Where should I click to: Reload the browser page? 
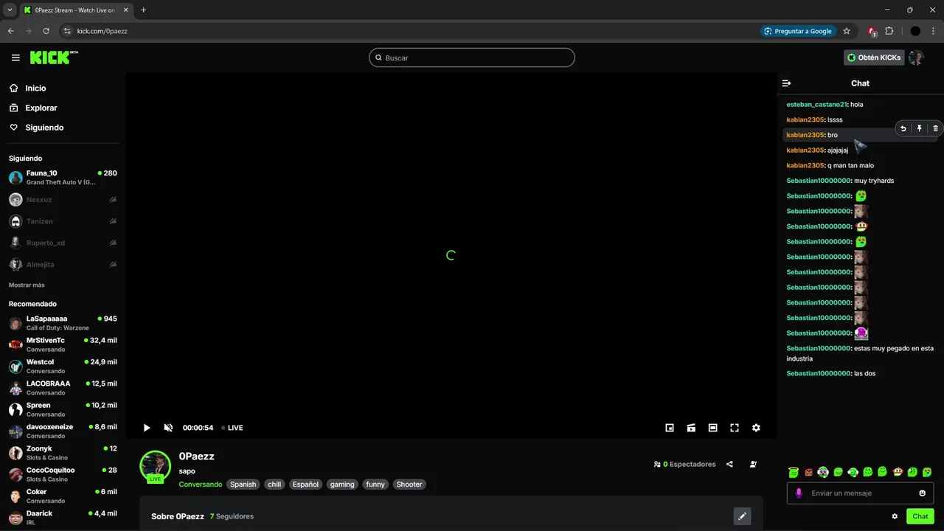(x=46, y=31)
